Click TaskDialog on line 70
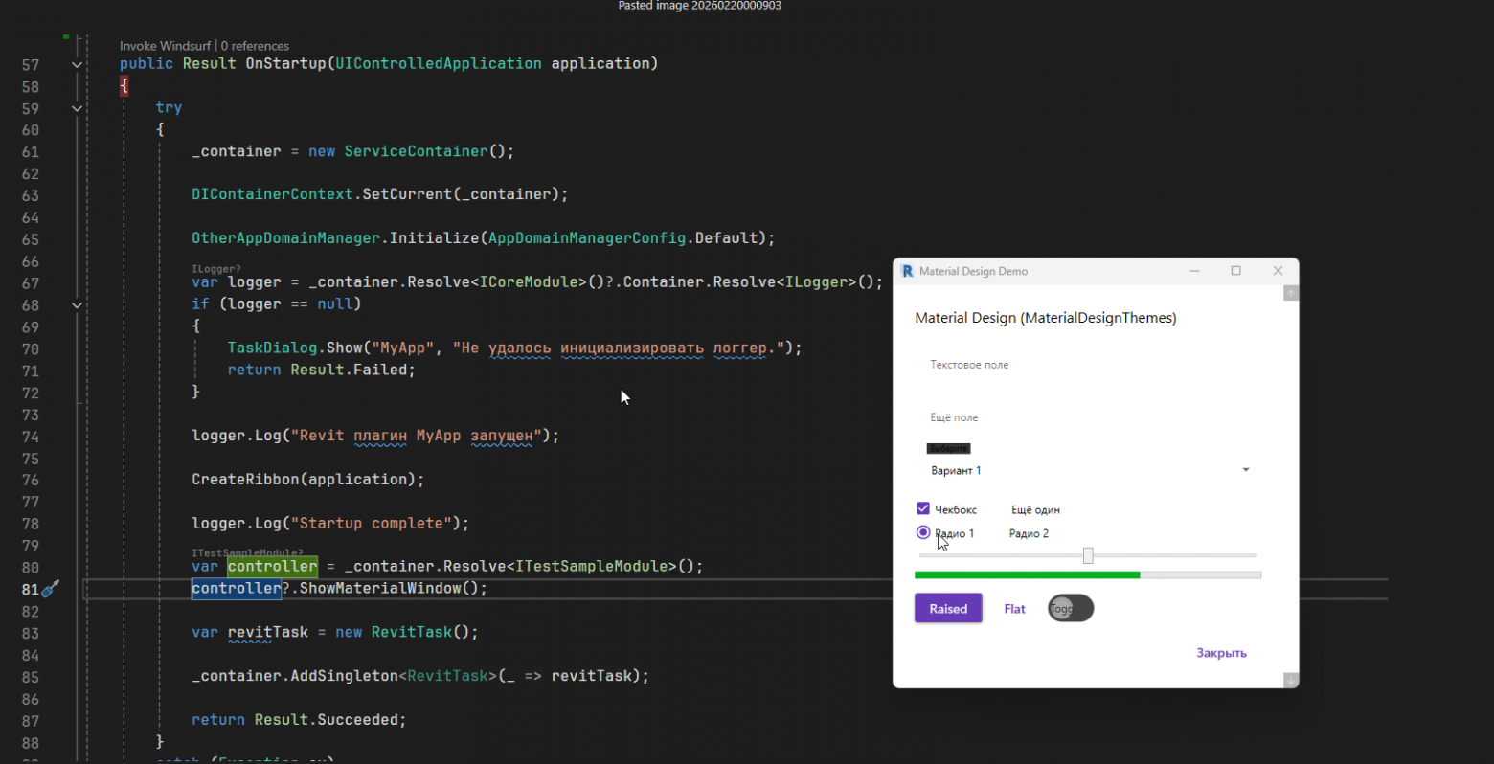Image resolution: width=1494 pixels, height=764 pixels. [x=272, y=348]
